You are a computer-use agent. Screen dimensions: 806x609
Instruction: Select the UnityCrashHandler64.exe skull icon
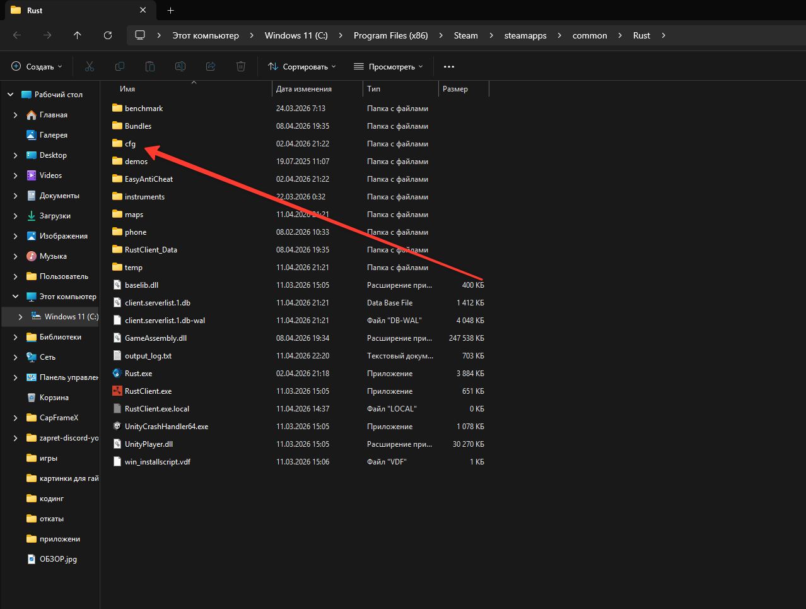click(x=117, y=427)
